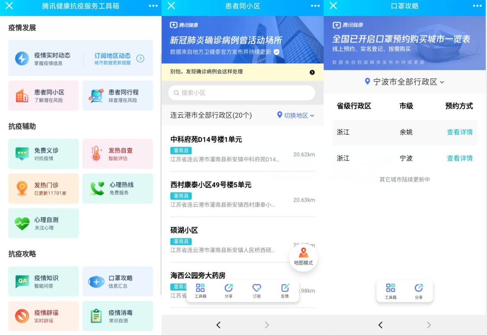This screenshot has width=487, height=335.
Task: Click the 市级 column header
Action: tap(406, 106)
